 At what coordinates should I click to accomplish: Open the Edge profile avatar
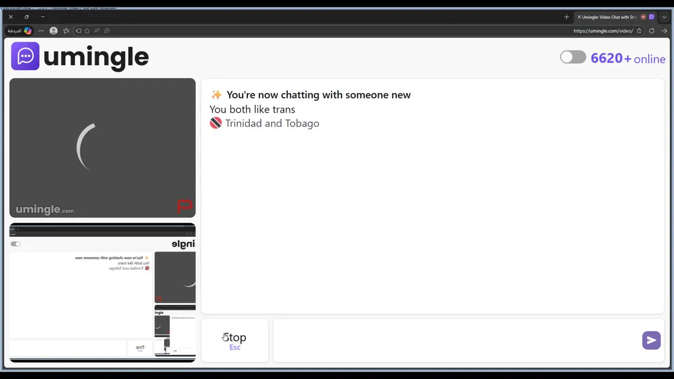pos(53,31)
